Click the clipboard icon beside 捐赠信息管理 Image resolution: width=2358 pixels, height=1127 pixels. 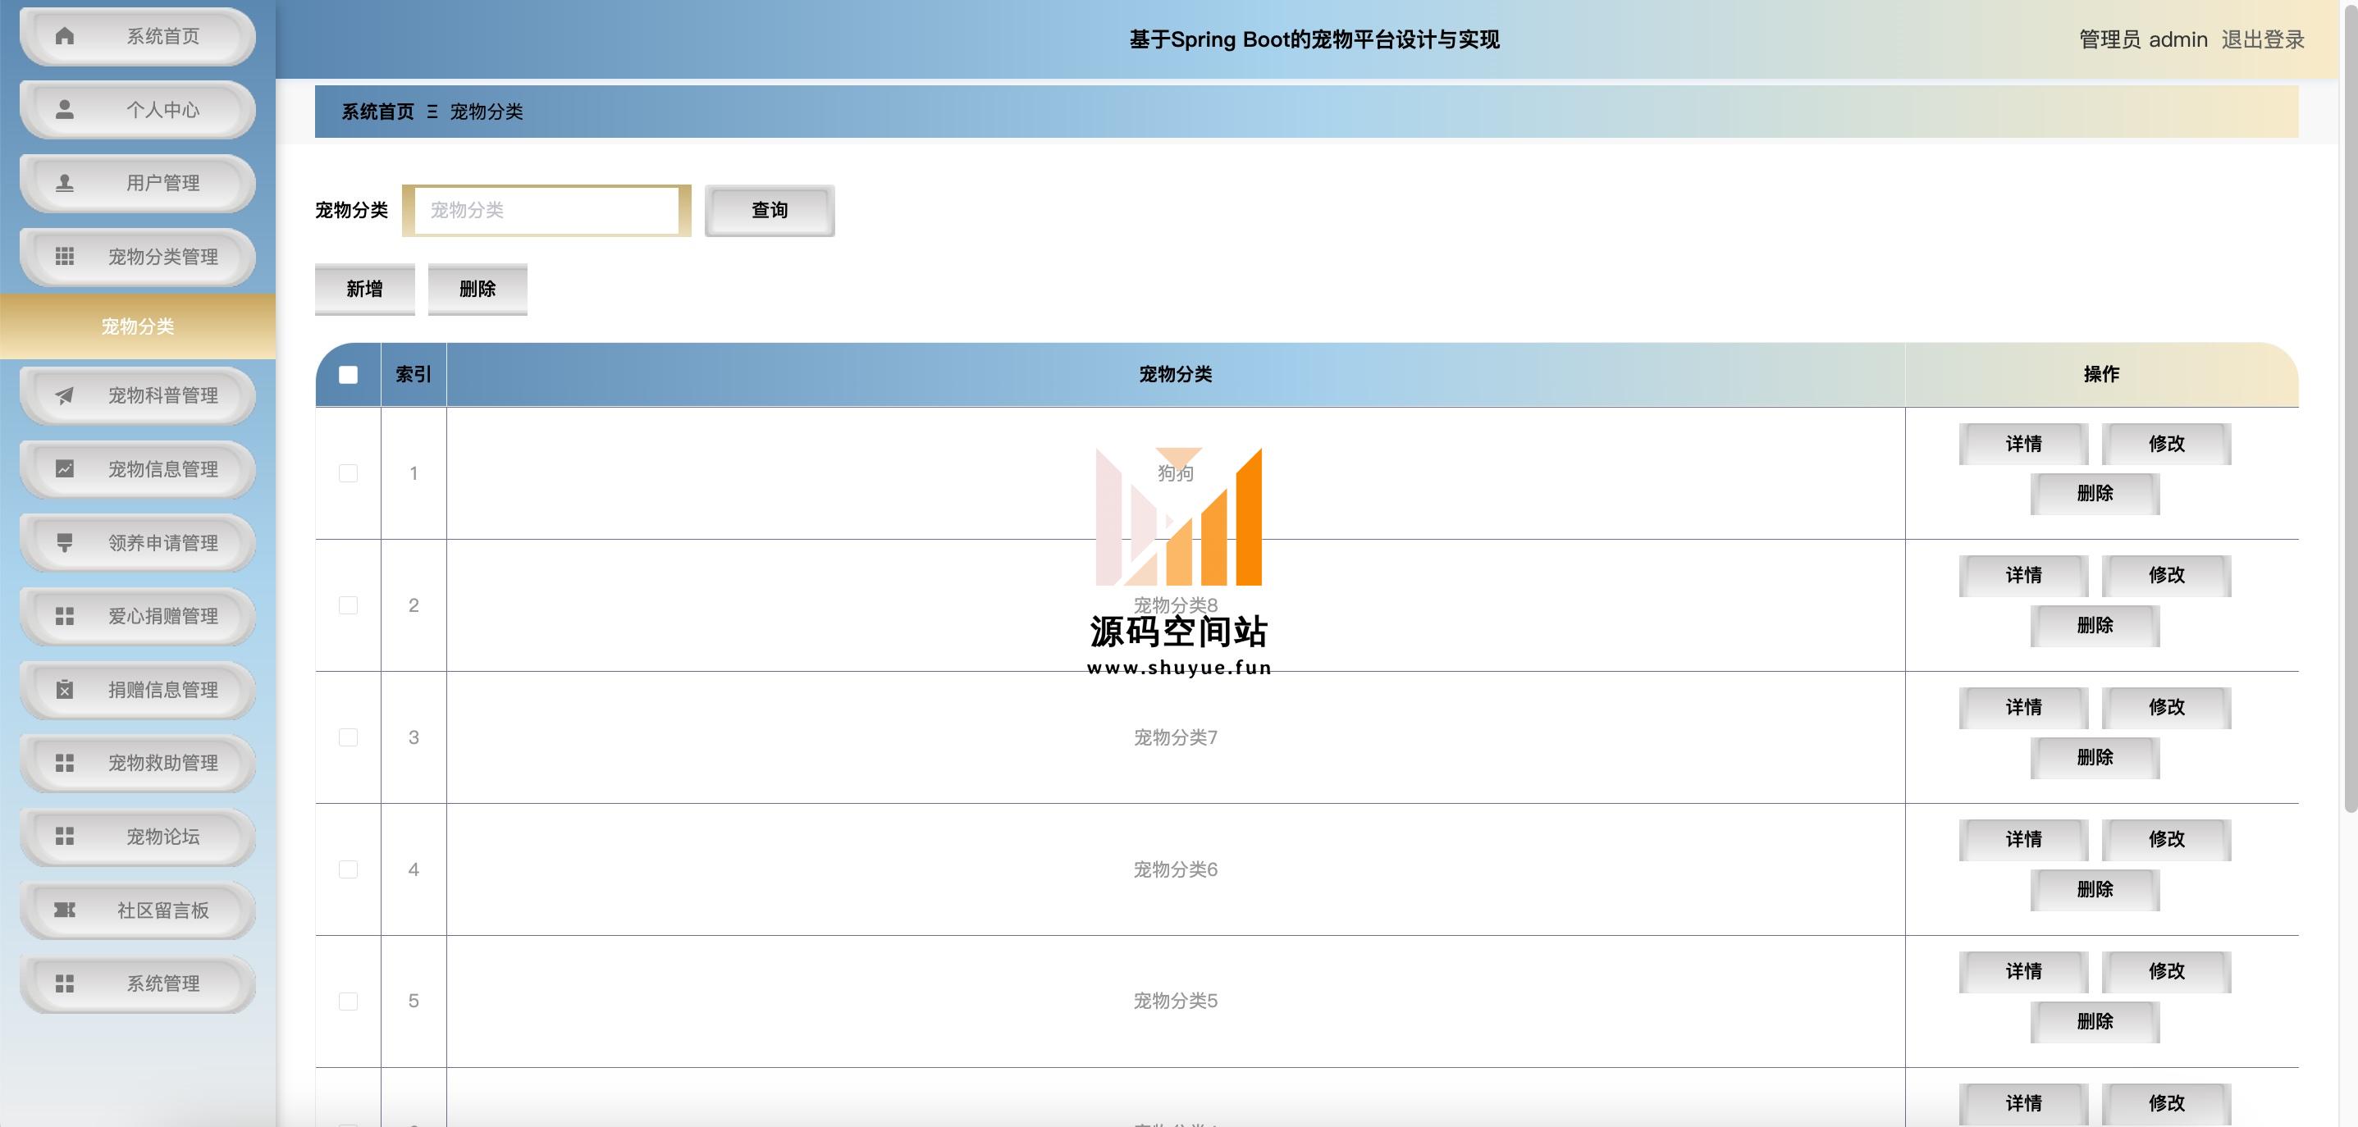(x=64, y=689)
